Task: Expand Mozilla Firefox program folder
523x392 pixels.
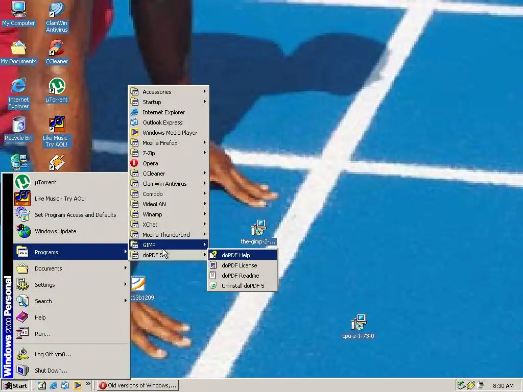Action: click(x=169, y=143)
